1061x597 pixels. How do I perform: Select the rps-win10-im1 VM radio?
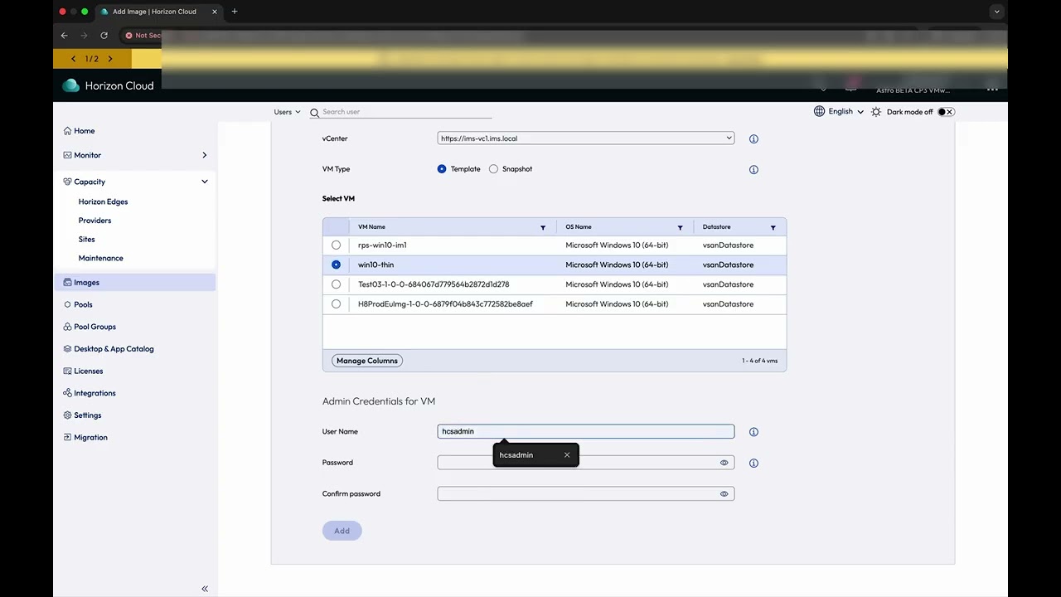pyautogui.click(x=336, y=245)
